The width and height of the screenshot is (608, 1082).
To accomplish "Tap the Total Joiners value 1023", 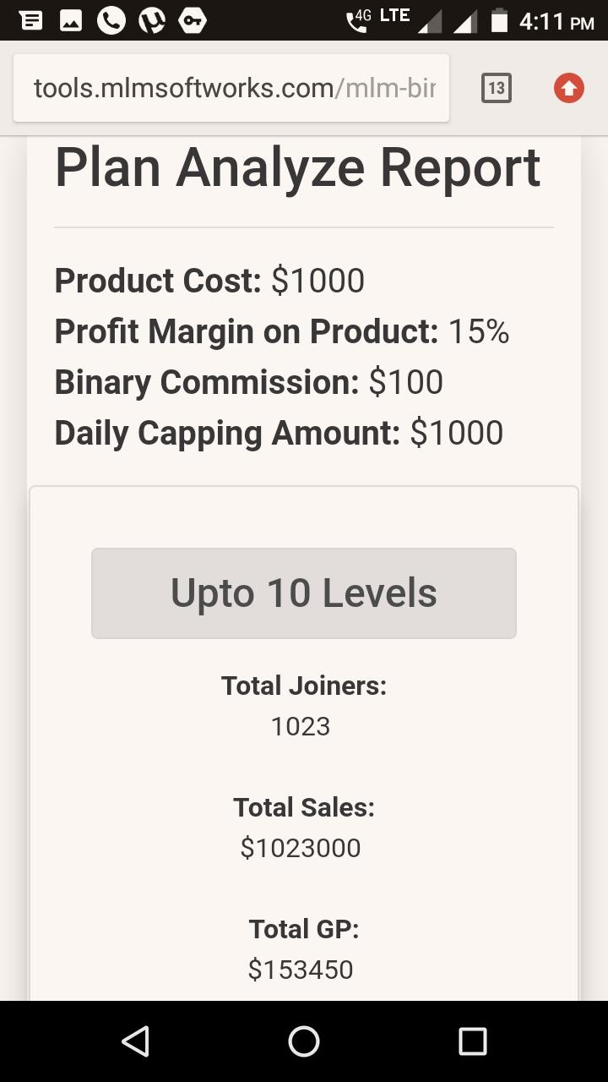I will [x=301, y=726].
